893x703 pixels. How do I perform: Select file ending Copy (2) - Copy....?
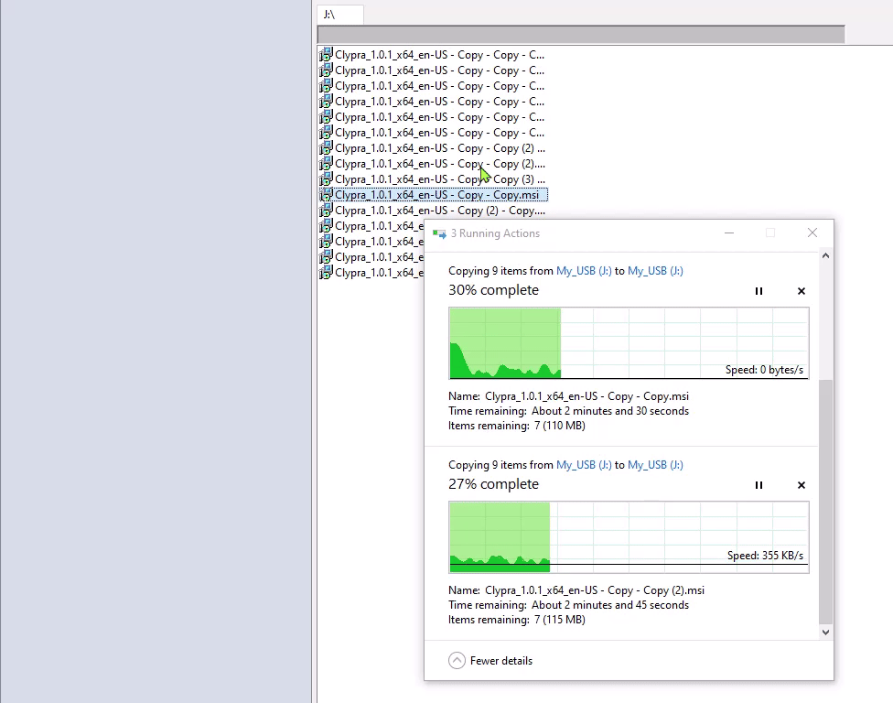pos(432,211)
